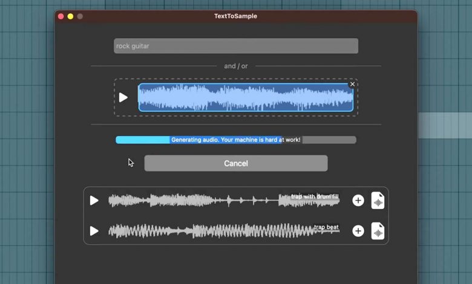Add trap with drum fill sample via plus
The width and height of the screenshot is (472, 284).
tap(358, 201)
